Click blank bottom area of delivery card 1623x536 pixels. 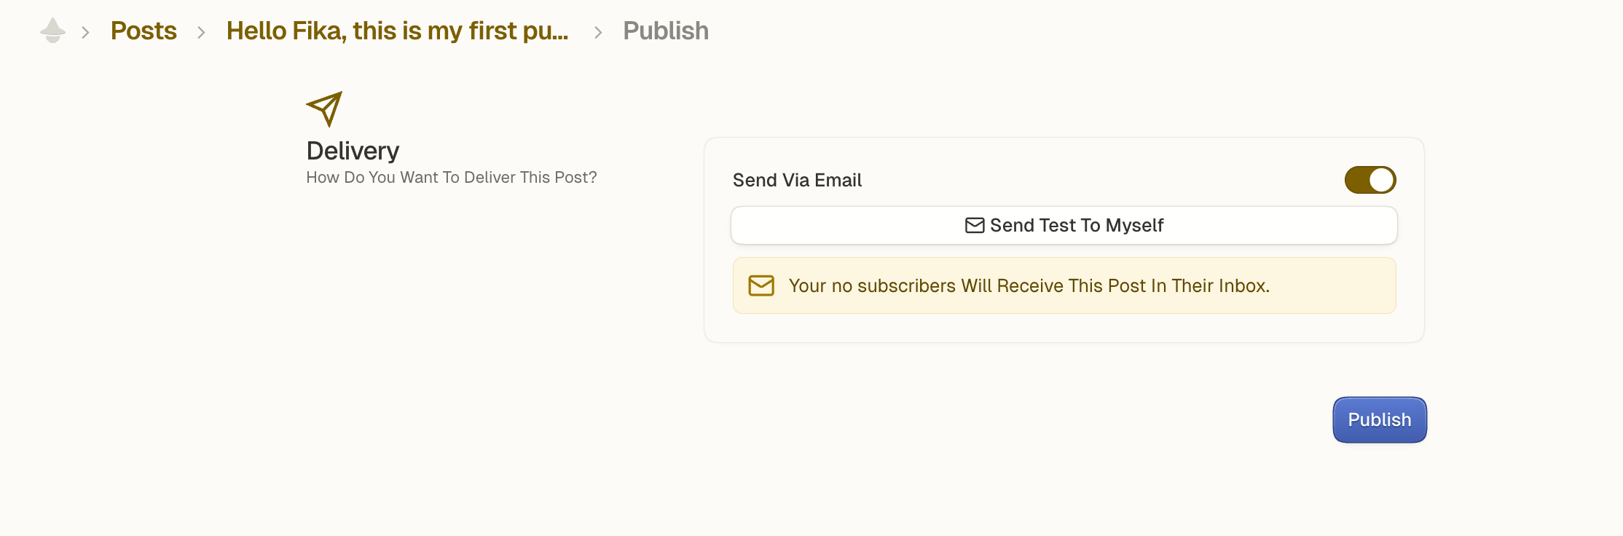pyautogui.click(x=1064, y=328)
